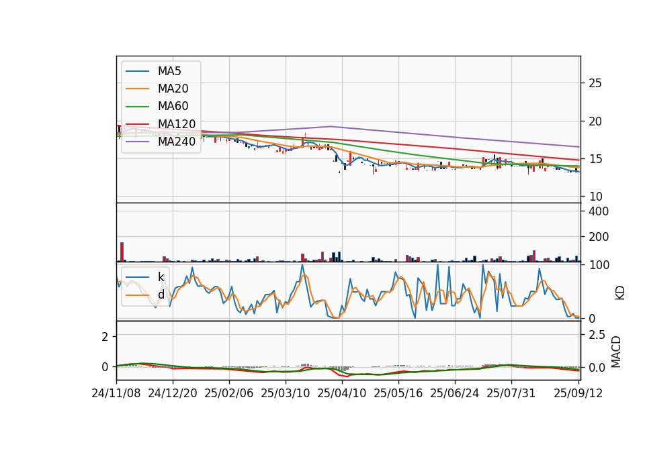The width and height of the screenshot is (645, 463).
Task: Click the 24/12/20 date axis label
Action: click(x=173, y=393)
